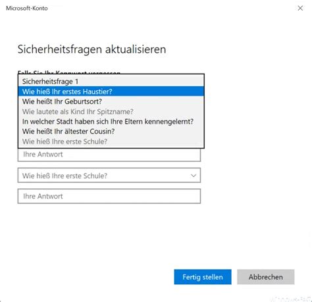This screenshot has width=312, height=302.
Task: Focus 'Ihre Antwort' field under school question
Action: click(109, 196)
